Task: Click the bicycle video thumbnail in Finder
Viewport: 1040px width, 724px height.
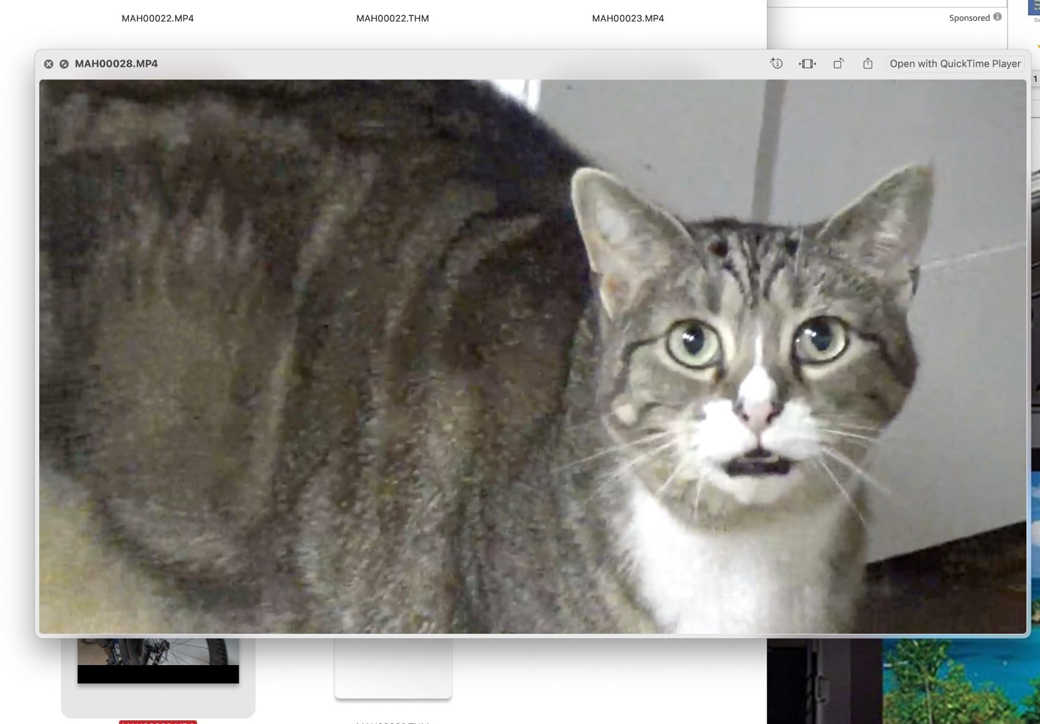Action: (x=158, y=660)
